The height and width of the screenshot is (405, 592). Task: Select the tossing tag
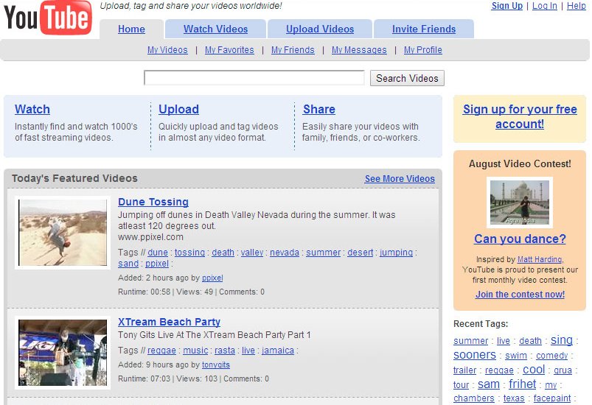(189, 253)
